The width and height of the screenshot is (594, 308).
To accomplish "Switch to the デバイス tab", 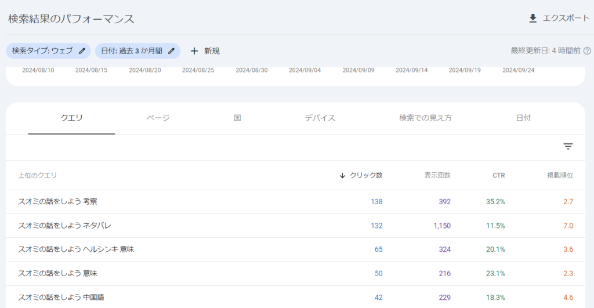I will pyautogui.click(x=320, y=118).
